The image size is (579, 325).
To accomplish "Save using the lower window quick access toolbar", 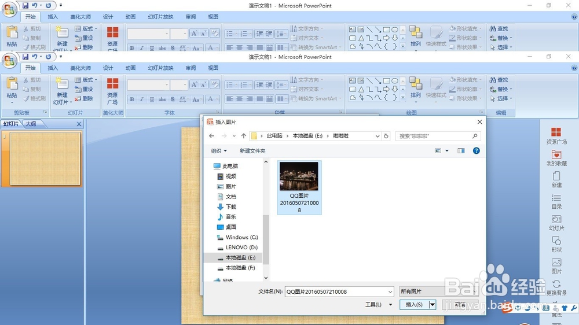I will 25,57.
